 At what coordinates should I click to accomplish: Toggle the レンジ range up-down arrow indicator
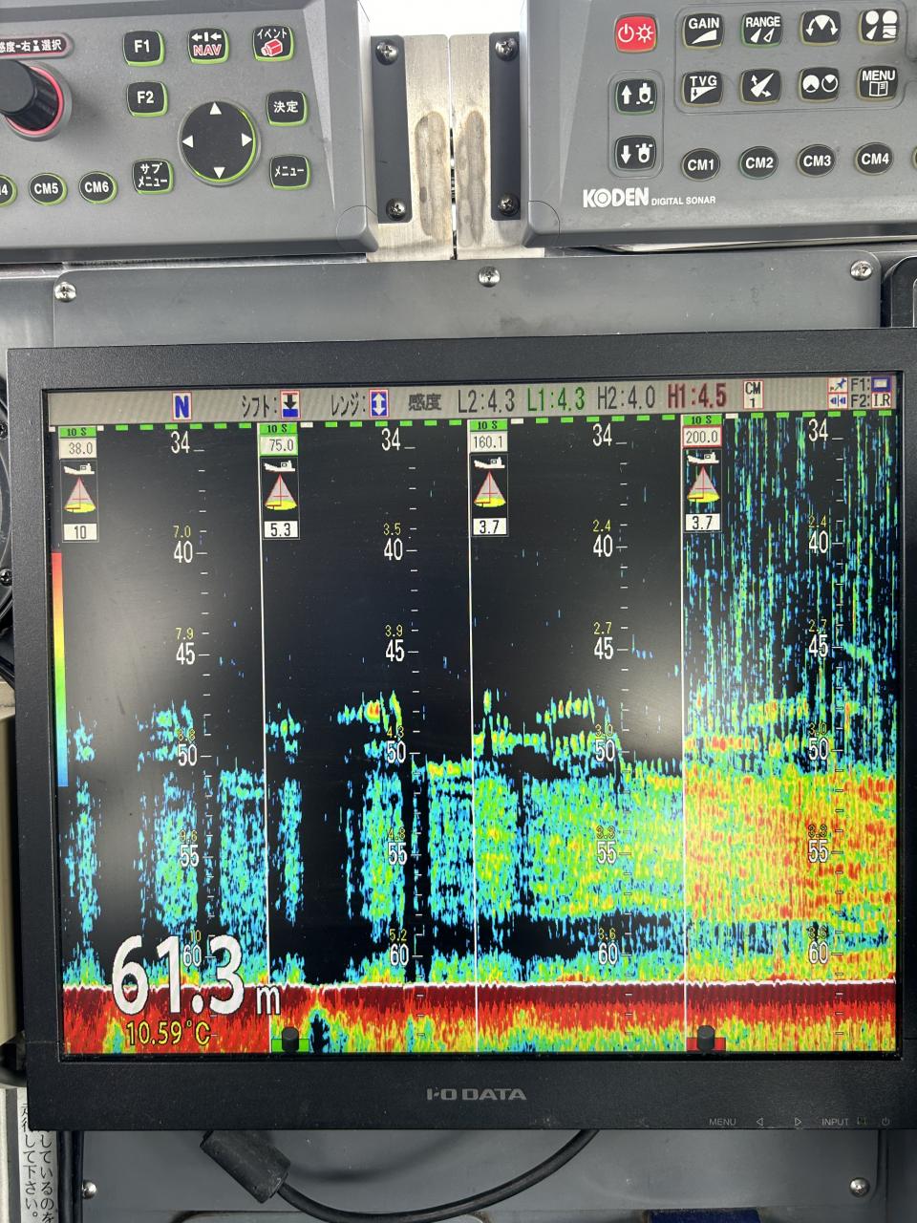[x=379, y=403]
